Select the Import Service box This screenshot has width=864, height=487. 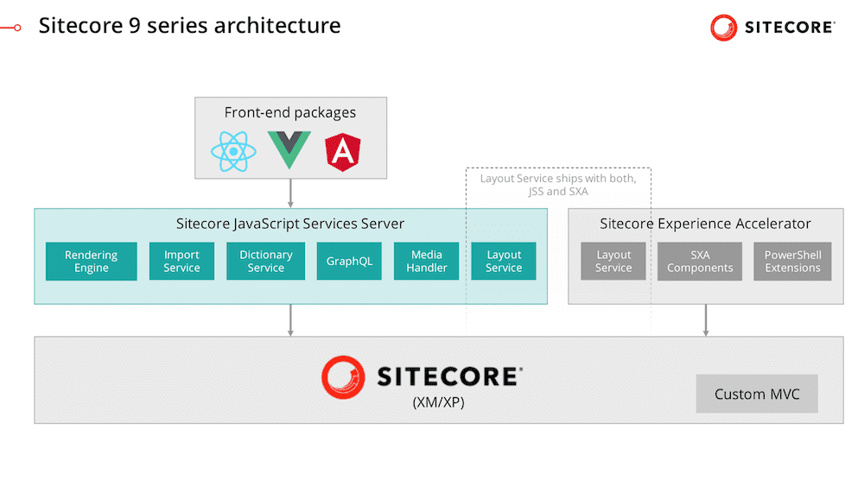point(181,261)
